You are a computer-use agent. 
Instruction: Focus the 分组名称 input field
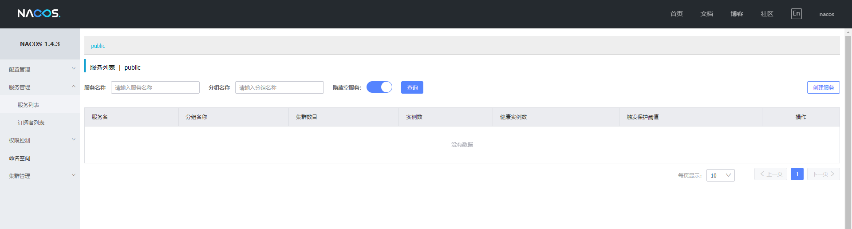click(280, 87)
